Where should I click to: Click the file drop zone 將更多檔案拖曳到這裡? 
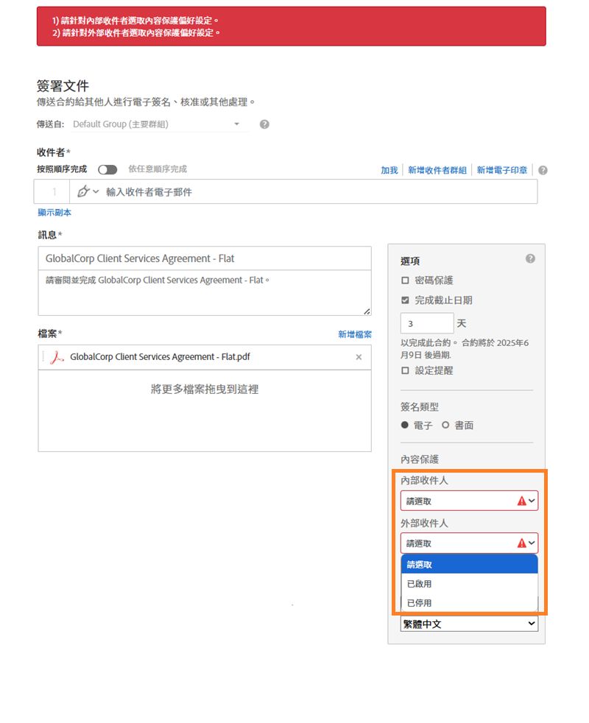tap(205, 410)
